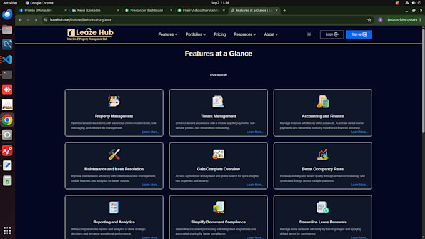This screenshot has height=239, width=425.
Task: Show Applications grid in the dock
Action: (7, 231)
